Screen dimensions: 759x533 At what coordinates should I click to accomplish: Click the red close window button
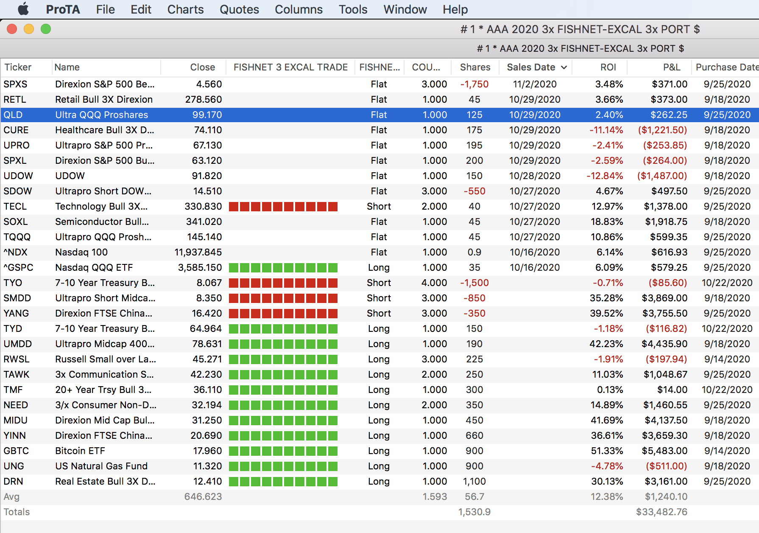(x=12, y=29)
